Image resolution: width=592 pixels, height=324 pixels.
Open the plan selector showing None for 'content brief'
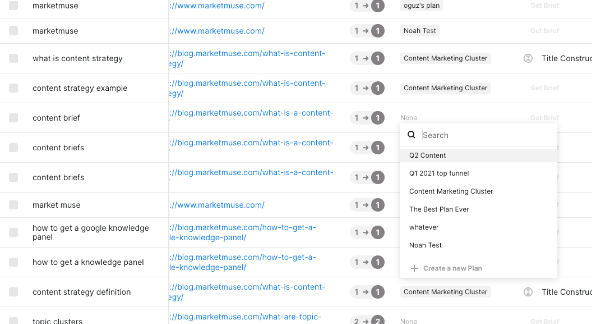pos(408,118)
